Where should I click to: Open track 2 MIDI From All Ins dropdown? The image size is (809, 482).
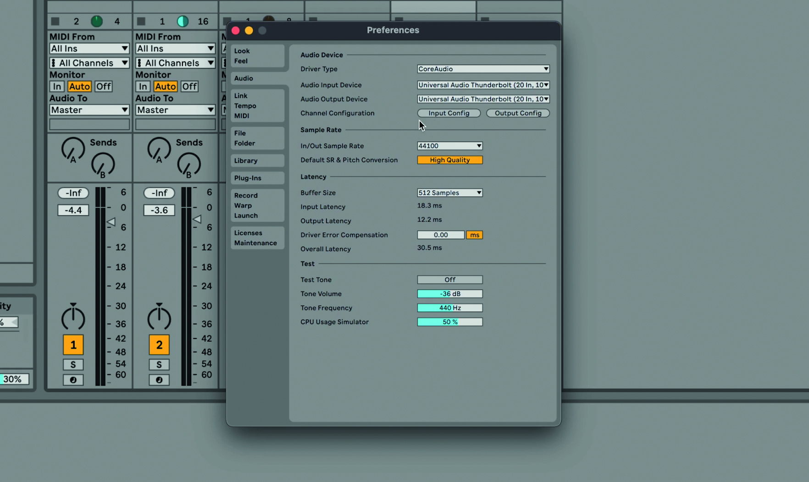pyautogui.click(x=175, y=49)
